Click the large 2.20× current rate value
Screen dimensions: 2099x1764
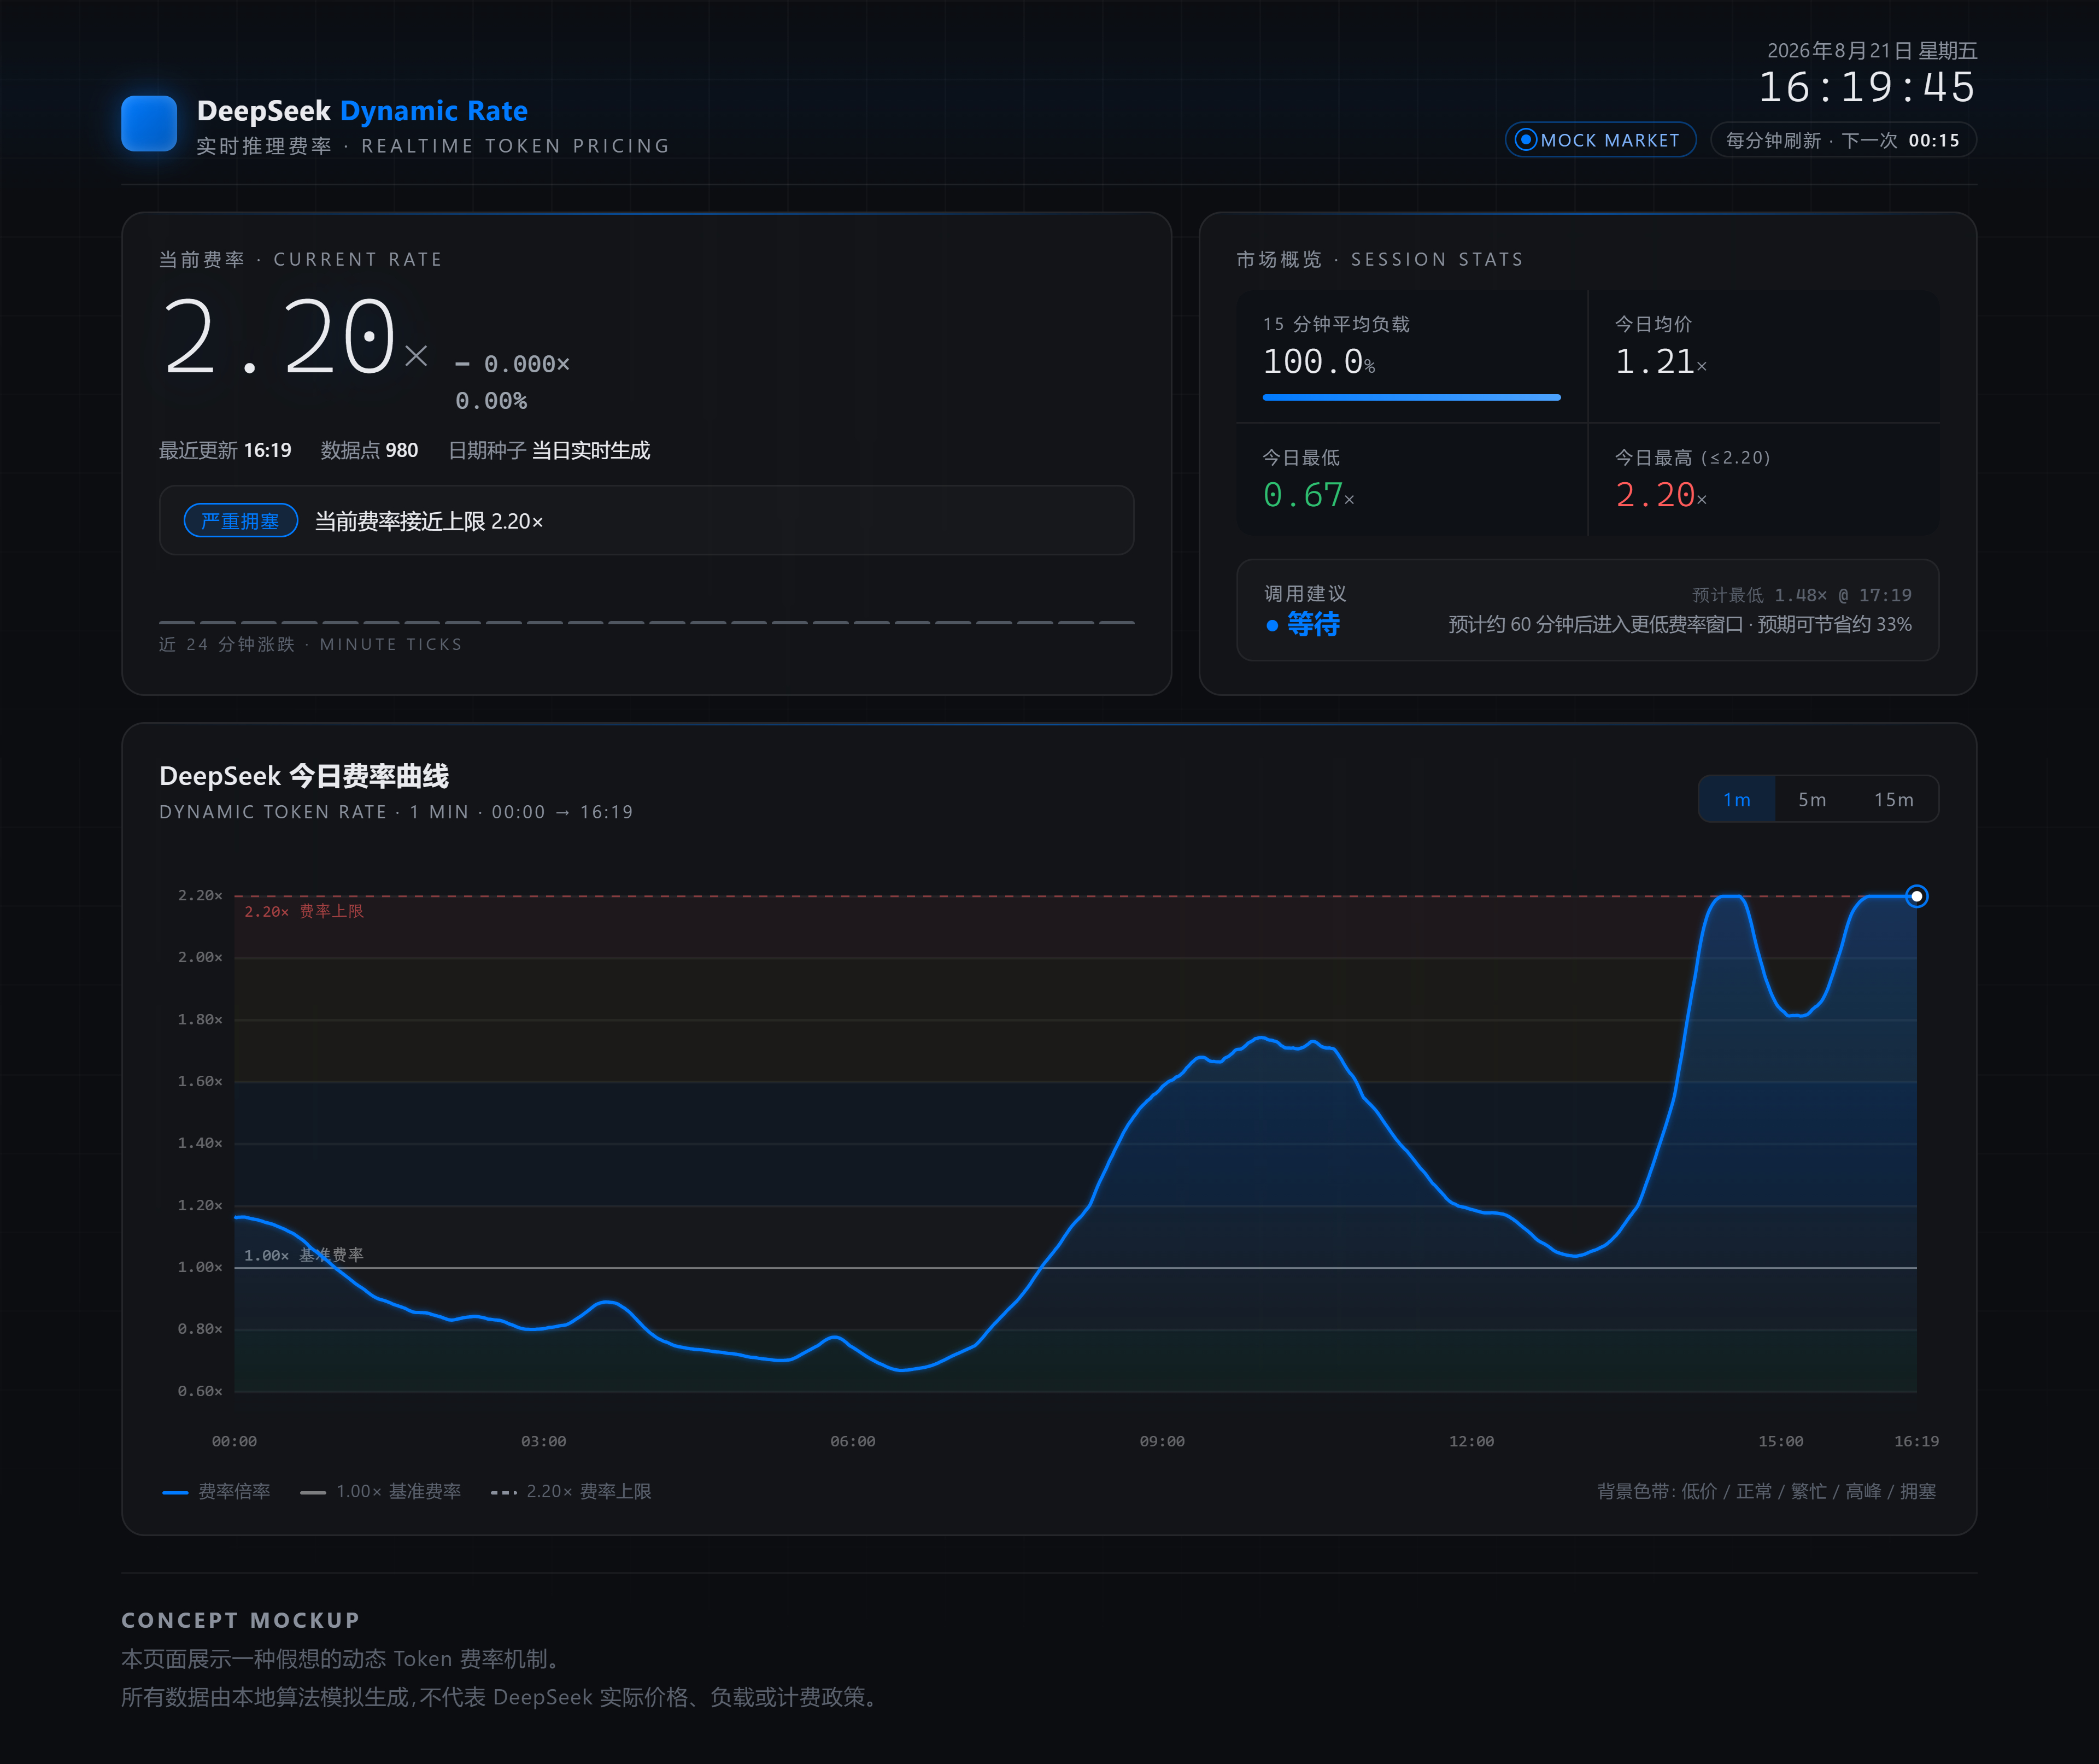coord(295,338)
